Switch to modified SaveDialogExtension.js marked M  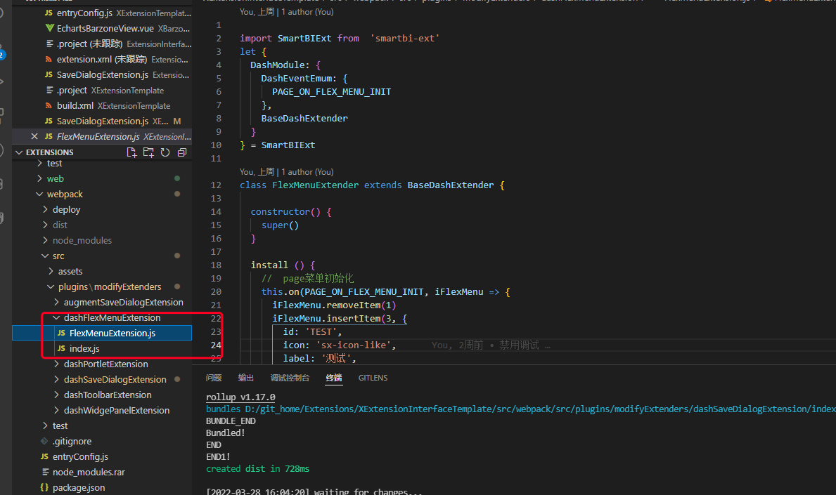click(101, 121)
